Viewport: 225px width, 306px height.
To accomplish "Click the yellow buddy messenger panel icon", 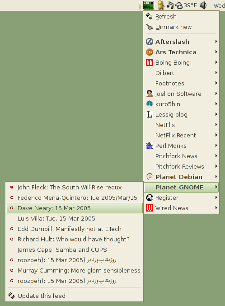I will [x=160, y=5].
